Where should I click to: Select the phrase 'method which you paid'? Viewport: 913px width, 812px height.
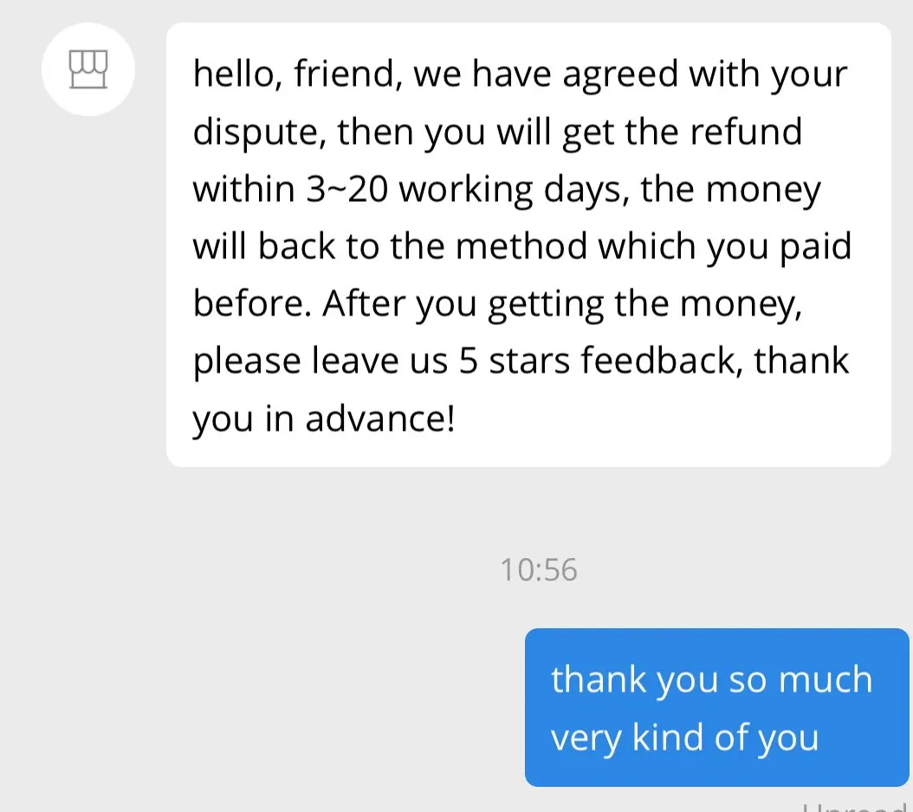(653, 247)
